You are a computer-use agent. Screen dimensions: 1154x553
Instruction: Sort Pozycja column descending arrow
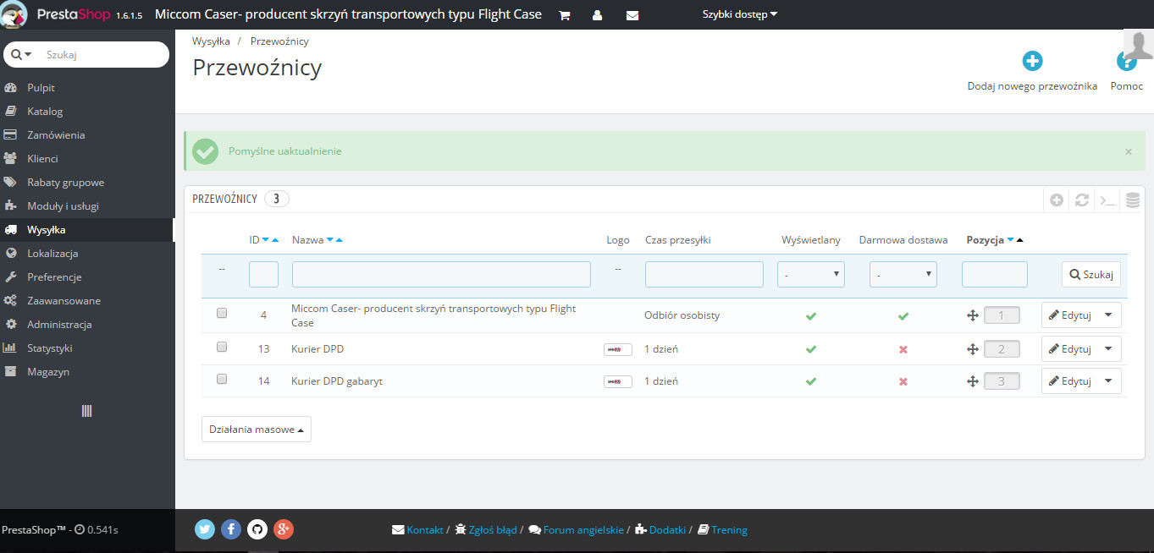1010,240
